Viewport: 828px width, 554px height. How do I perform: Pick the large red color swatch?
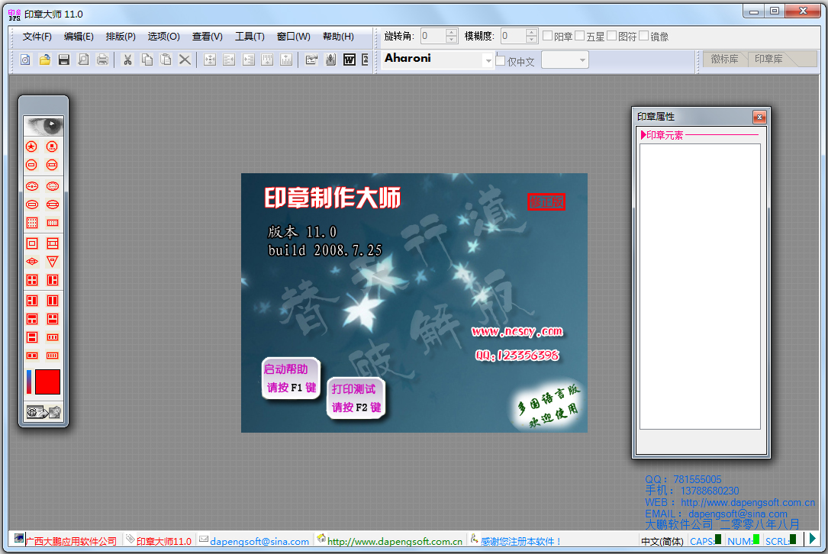click(47, 382)
